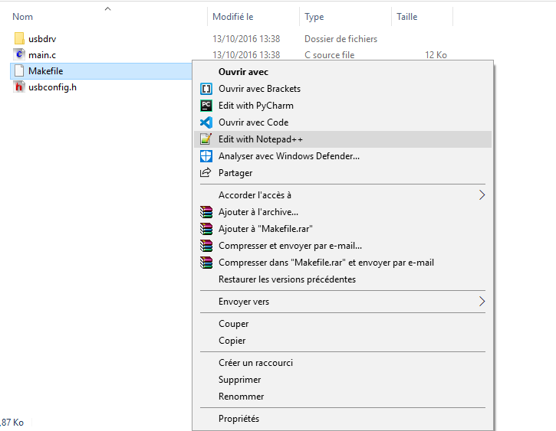556x431 pixels.
Task: Select Supprimer in the context menu
Action: pos(239,380)
